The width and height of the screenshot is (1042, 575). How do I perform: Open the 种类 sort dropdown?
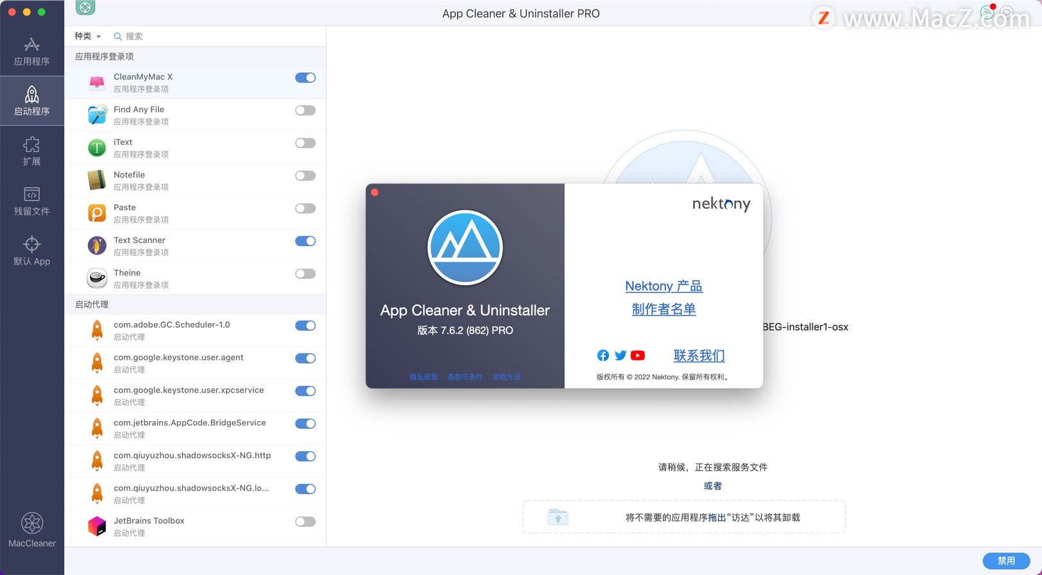pyautogui.click(x=88, y=37)
